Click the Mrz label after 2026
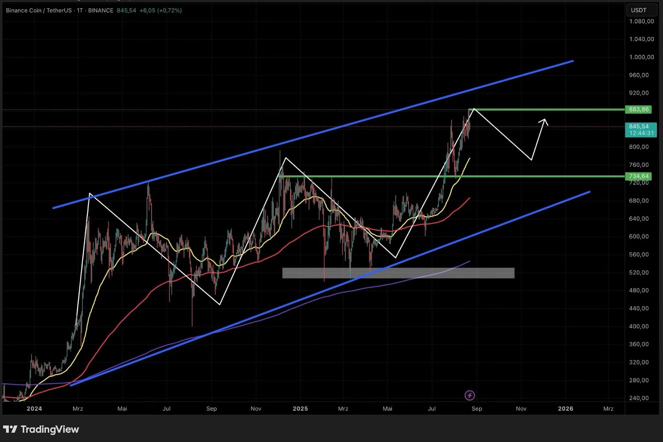The width and height of the screenshot is (663, 442). (608, 408)
